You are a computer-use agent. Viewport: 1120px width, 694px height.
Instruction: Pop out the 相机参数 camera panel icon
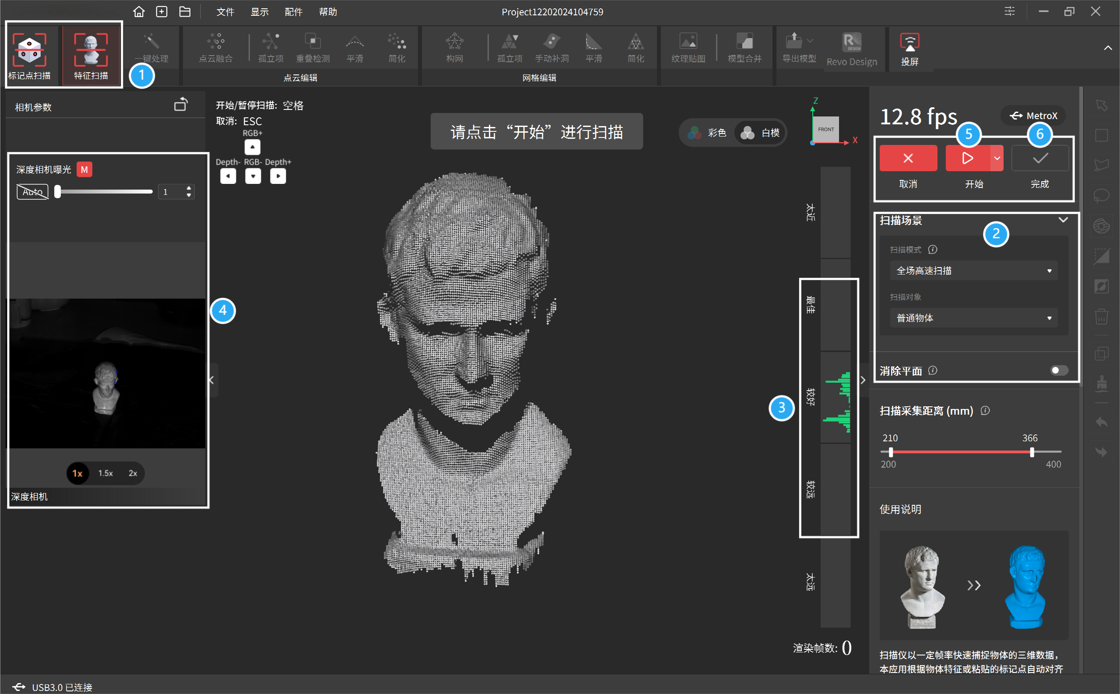coord(181,105)
